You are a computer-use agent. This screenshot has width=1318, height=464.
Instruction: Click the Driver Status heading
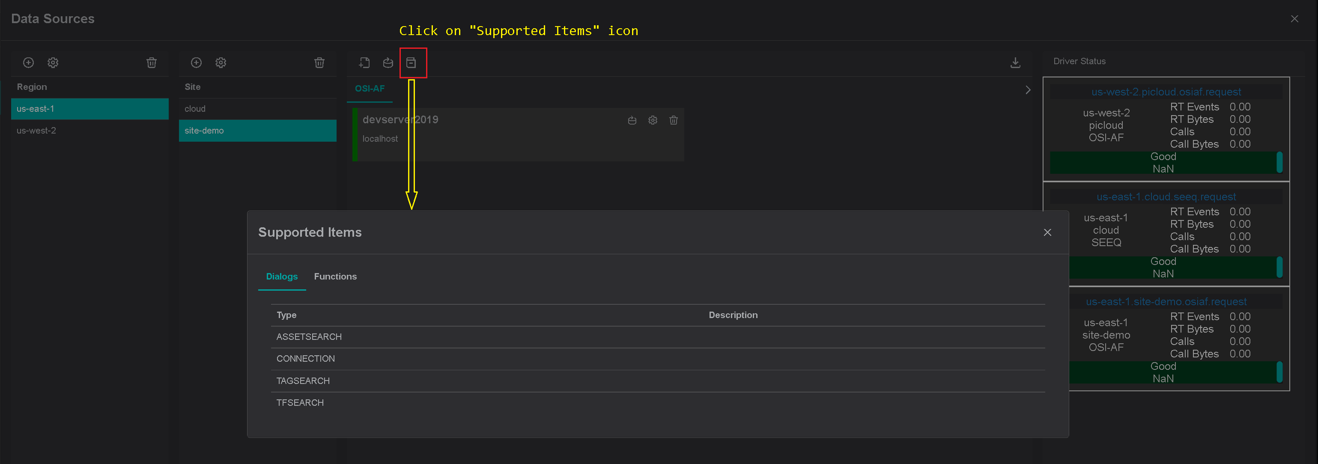[x=1079, y=61]
